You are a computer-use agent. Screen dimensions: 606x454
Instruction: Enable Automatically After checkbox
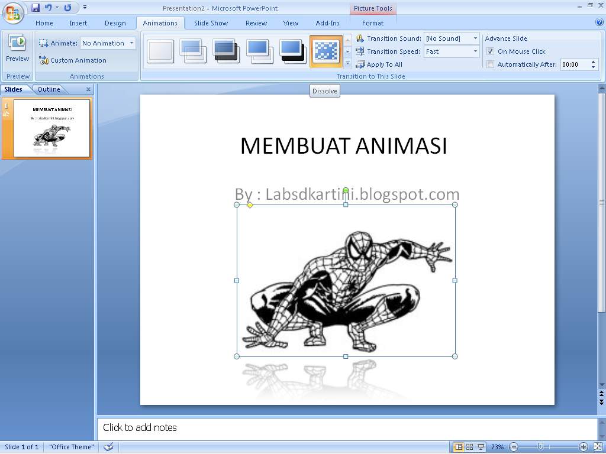pyautogui.click(x=490, y=64)
